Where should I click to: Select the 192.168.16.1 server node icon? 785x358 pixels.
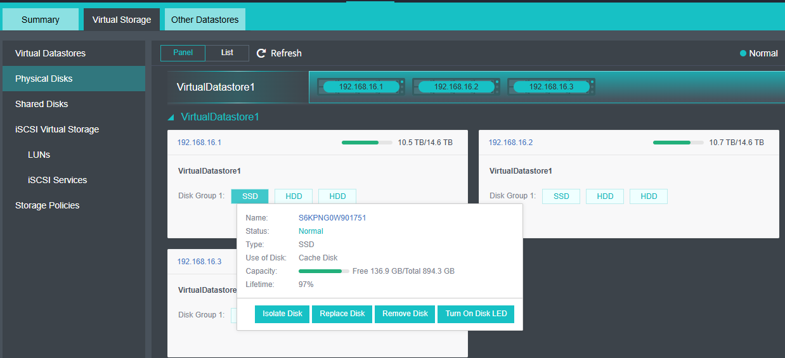[361, 87]
